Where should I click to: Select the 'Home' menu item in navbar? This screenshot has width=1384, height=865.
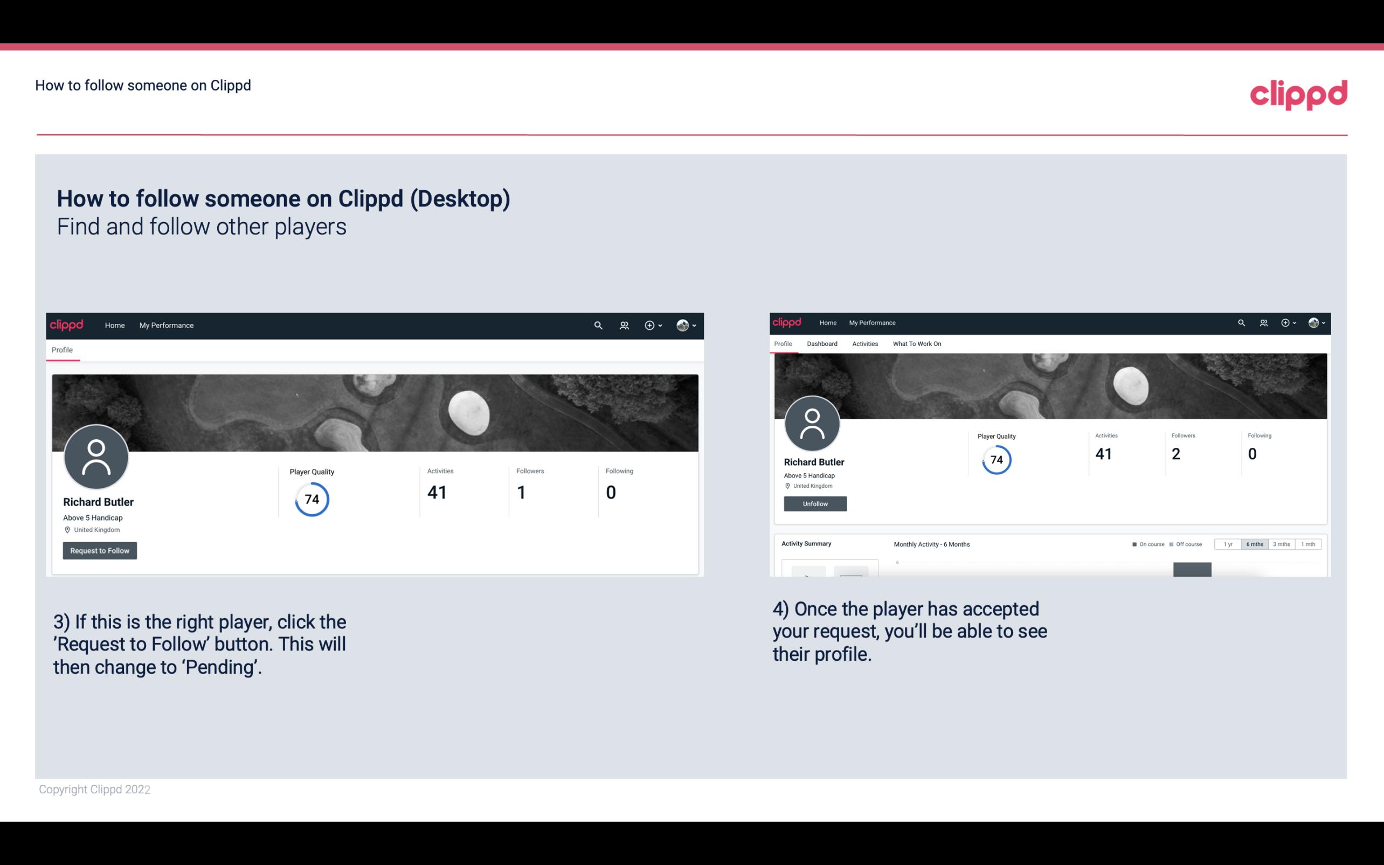(115, 325)
